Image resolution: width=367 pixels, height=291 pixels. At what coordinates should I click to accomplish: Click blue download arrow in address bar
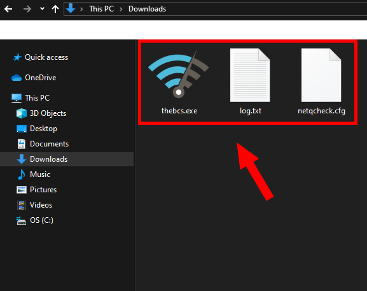[71, 9]
